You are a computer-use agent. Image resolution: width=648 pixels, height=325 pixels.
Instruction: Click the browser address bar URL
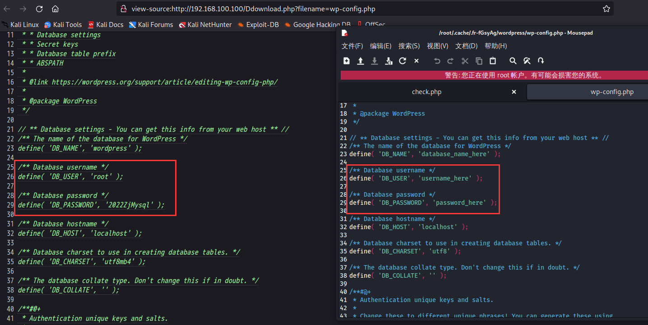pos(253,9)
